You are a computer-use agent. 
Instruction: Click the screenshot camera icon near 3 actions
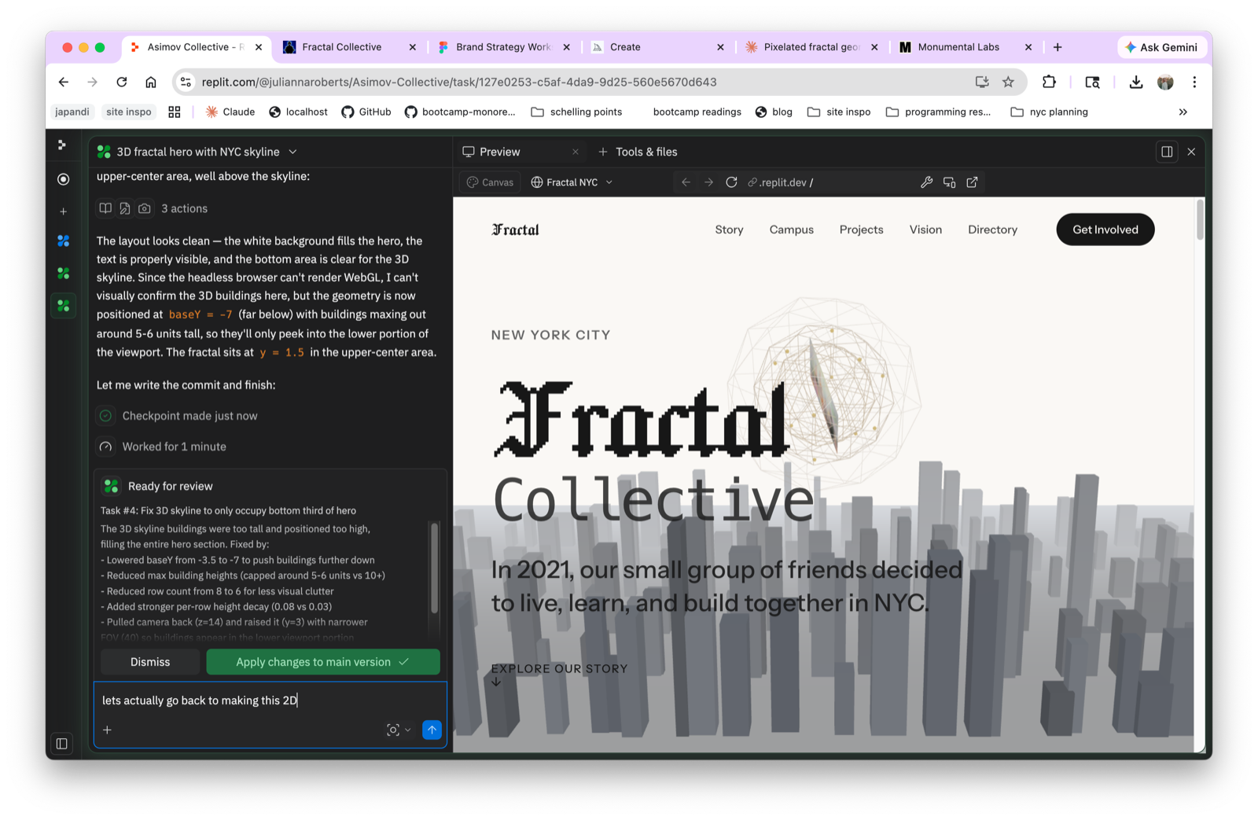click(145, 208)
